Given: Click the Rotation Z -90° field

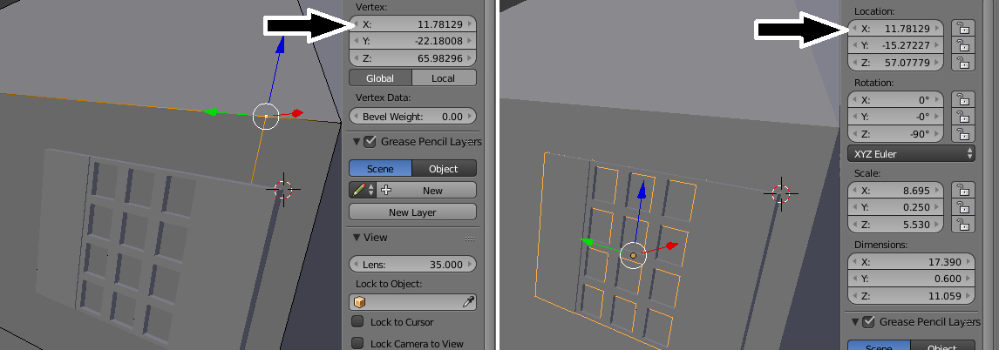Looking at the screenshot, I should pyautogui.click(x=896, y=134).
